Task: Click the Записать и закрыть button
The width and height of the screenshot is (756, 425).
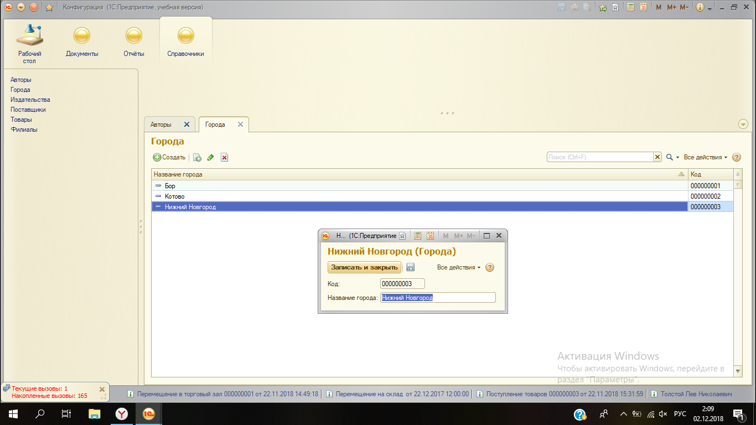Action: (364, 267)
